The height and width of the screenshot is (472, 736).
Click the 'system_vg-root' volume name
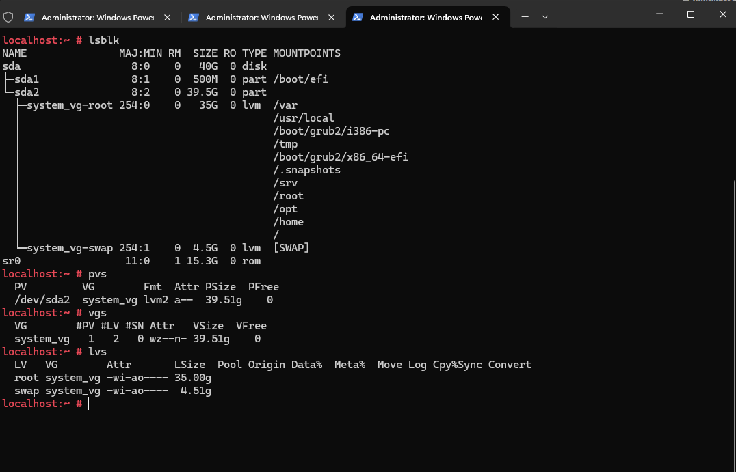pyautogui.click(x=70, y=105)
